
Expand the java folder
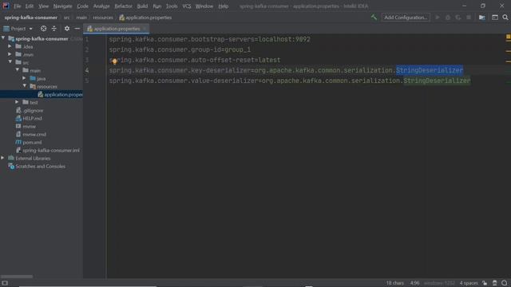25,78
